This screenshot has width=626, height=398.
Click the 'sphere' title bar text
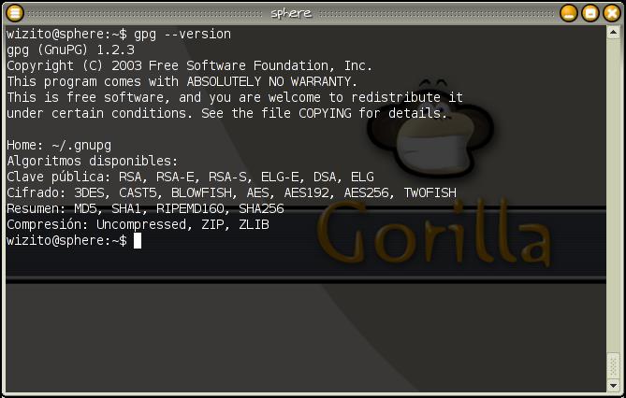click(291, 13)
